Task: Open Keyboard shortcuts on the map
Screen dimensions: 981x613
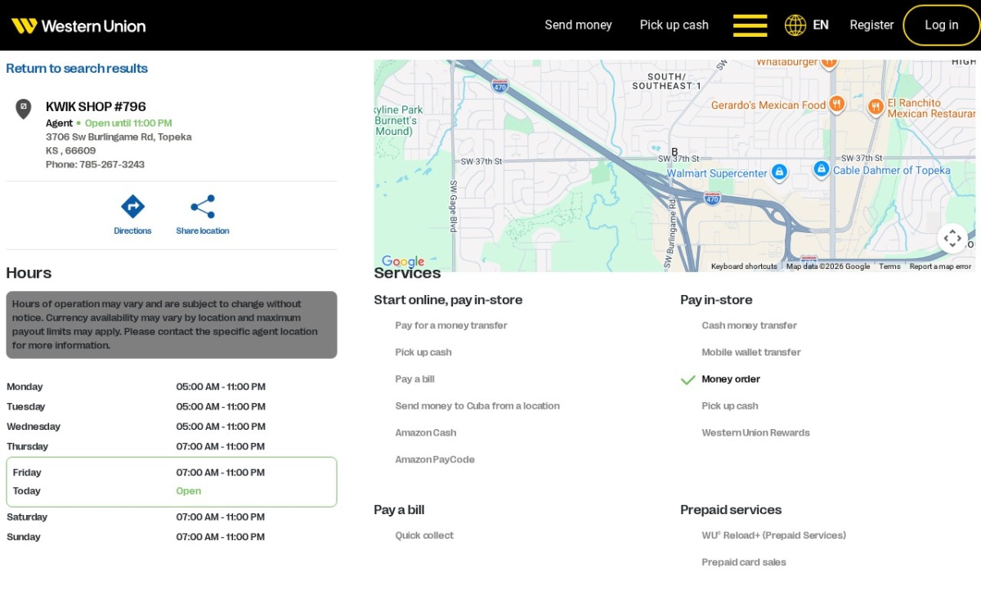Action: (744, 266)
